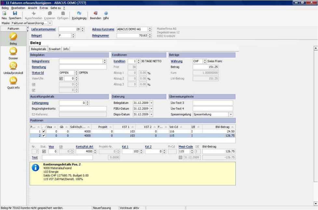Click the Zahlungsweg link label
318x210 pixels.
click(40, 103)
